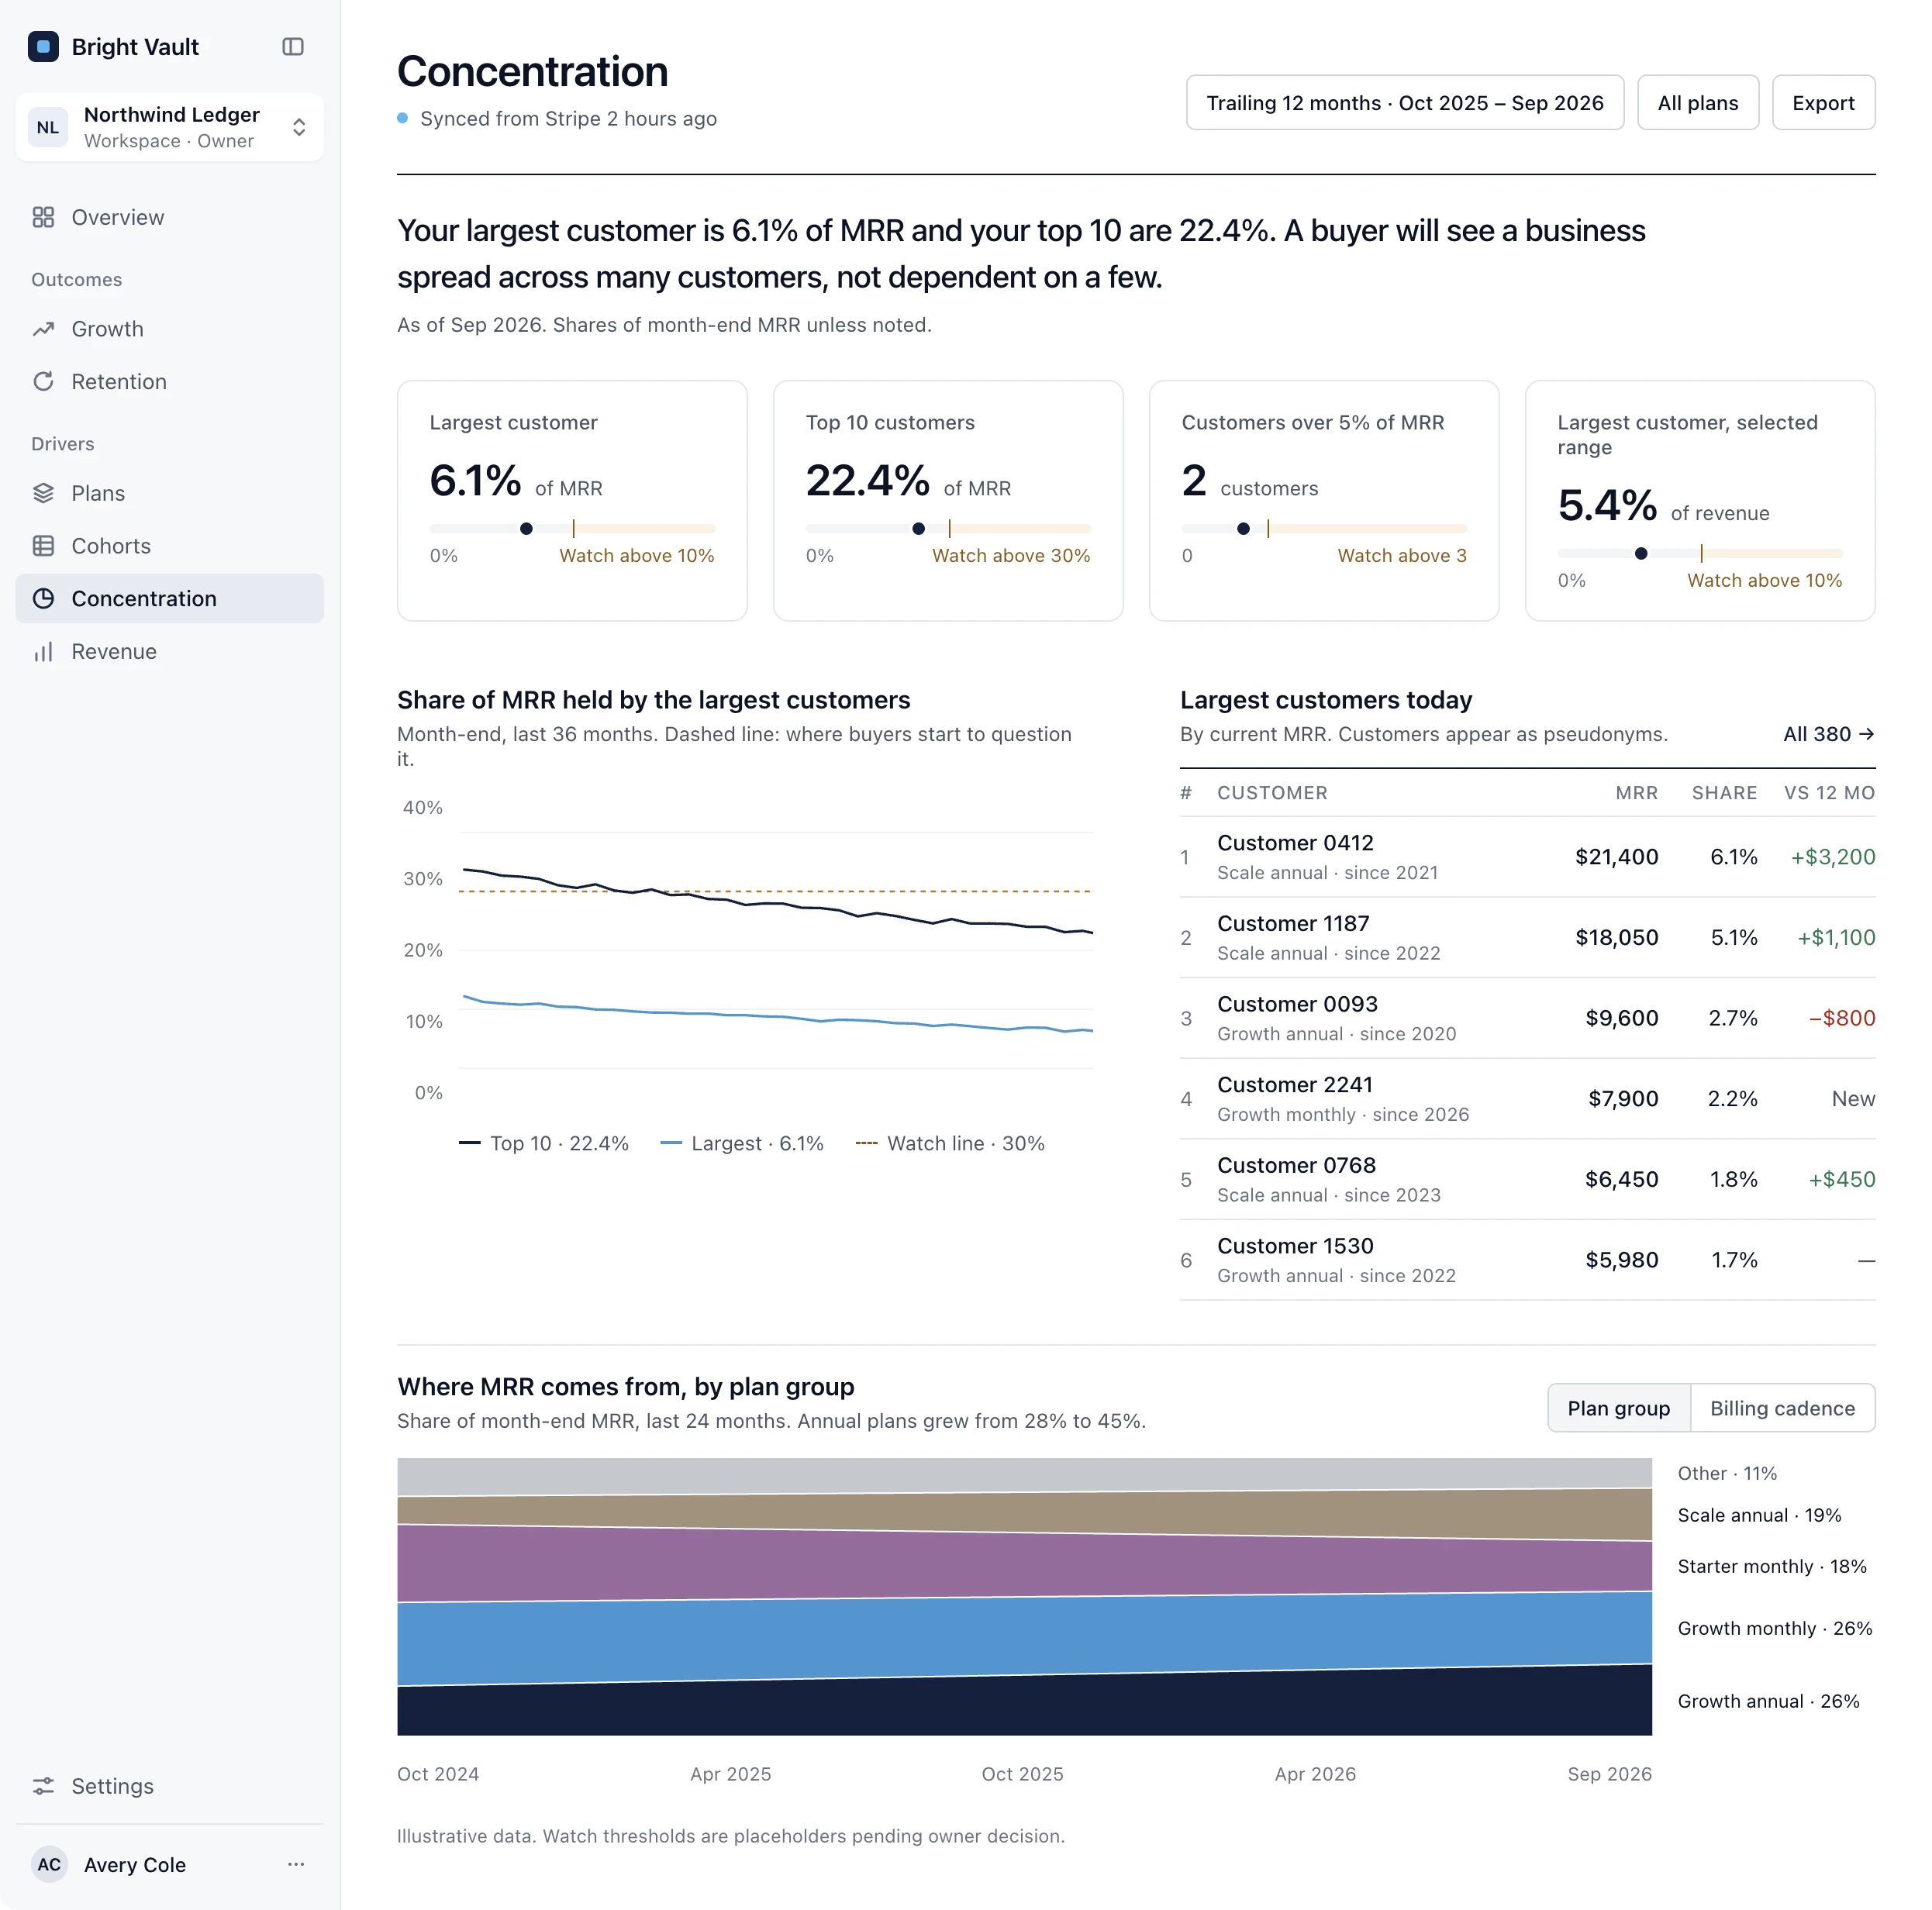Click the Cohorts table icon
Screen dimensions: 1932x1910
click(43, 546)
